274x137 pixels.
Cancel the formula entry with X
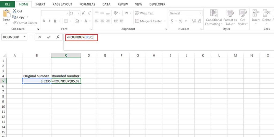(x=40, y=37)
